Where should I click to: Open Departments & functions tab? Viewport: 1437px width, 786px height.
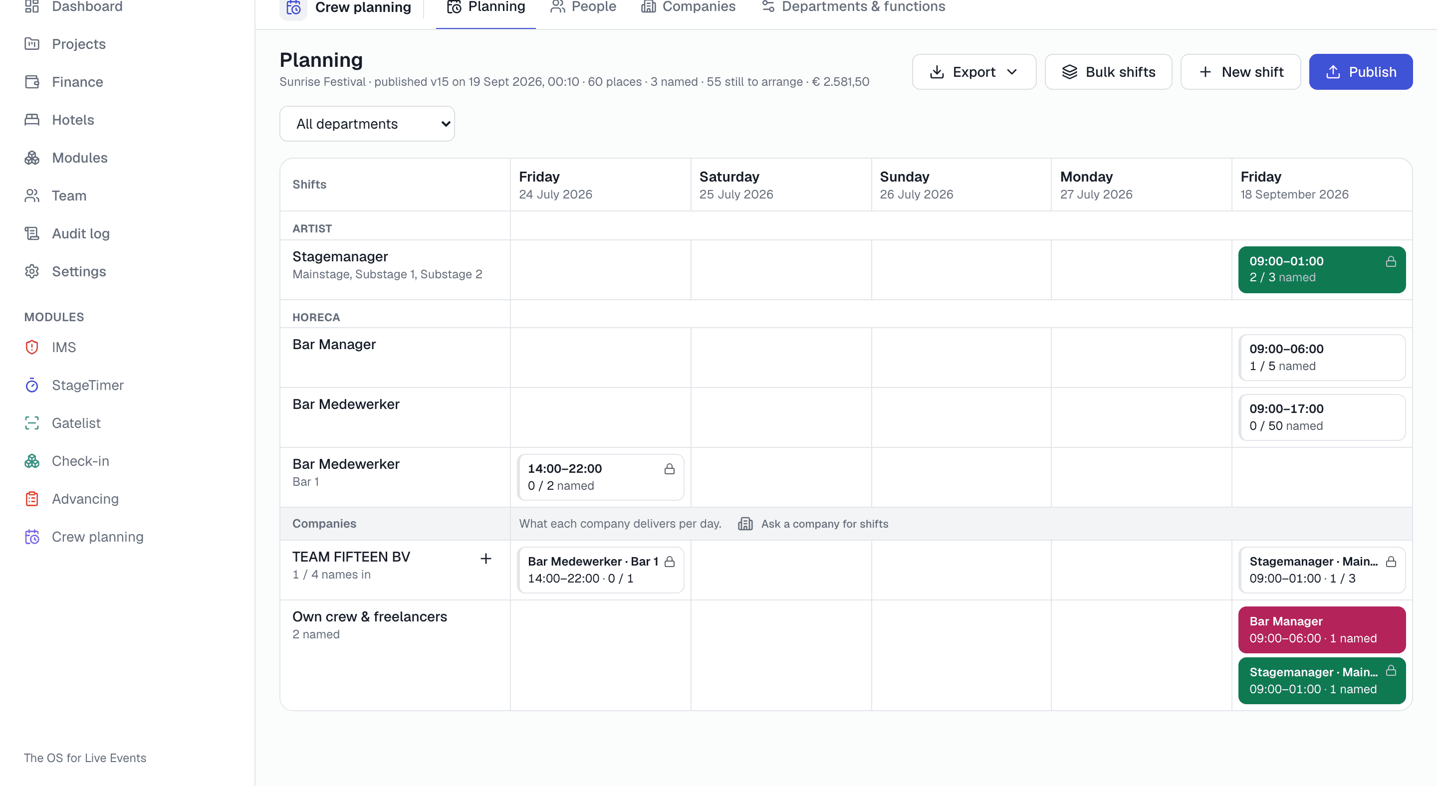pos(854,7)
